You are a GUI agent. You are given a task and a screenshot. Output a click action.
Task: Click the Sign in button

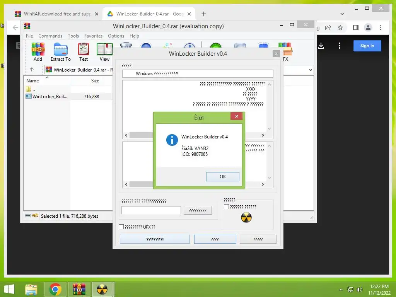coord(367,46)
